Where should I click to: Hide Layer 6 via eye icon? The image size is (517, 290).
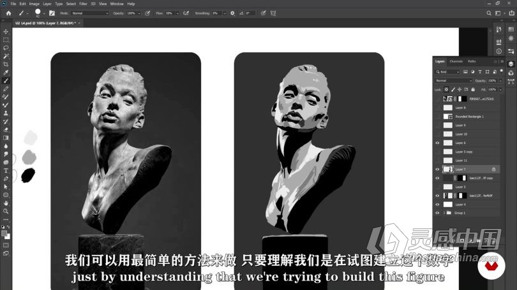pyautogui.click(x=438, y=143)
